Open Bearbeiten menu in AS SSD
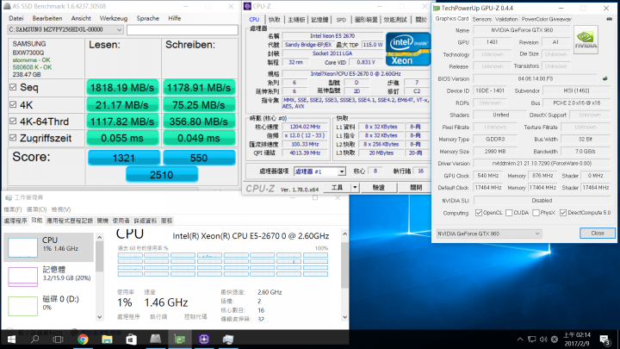Image resolution: width=620 pixels, height=349 pixels. point(47,18)
